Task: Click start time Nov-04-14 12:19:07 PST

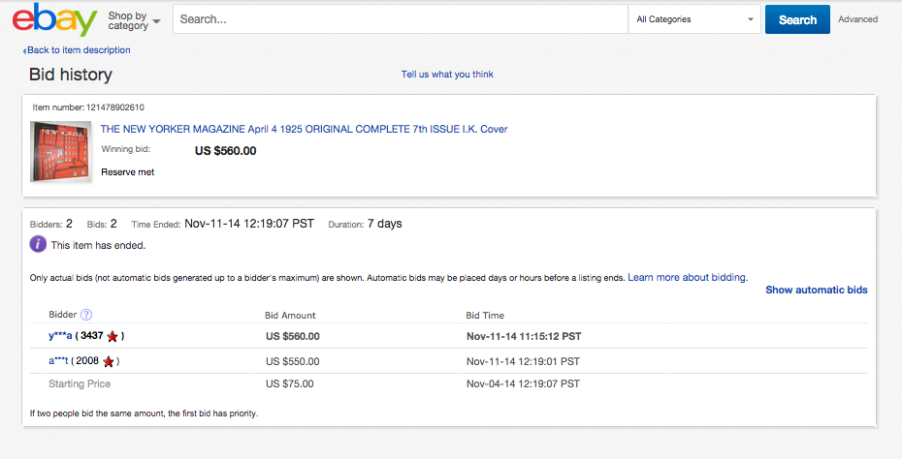Action: point(523,383)
